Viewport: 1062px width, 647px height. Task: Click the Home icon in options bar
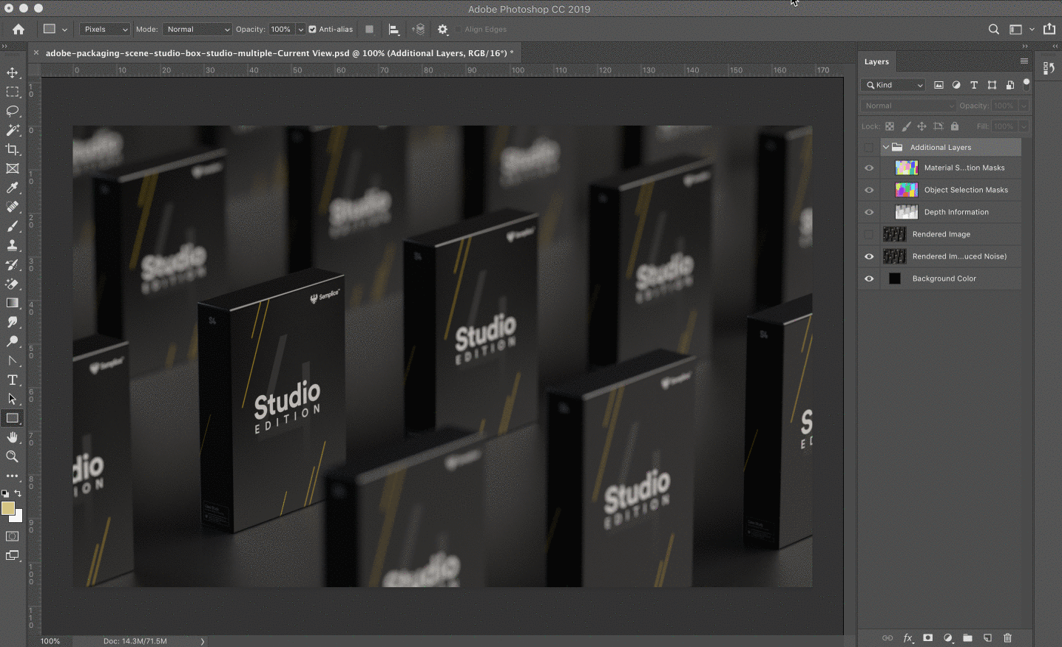tap(18, 30)
